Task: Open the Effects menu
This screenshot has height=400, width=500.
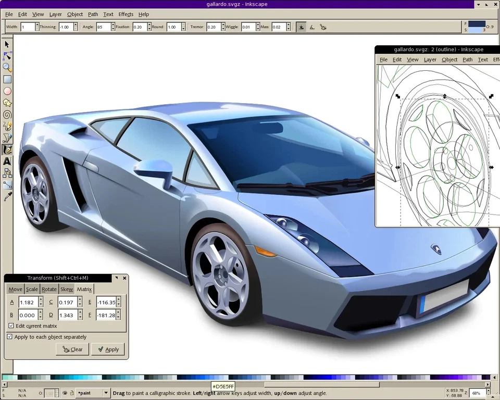Action: pyautogui.click(x=126, y=14)
